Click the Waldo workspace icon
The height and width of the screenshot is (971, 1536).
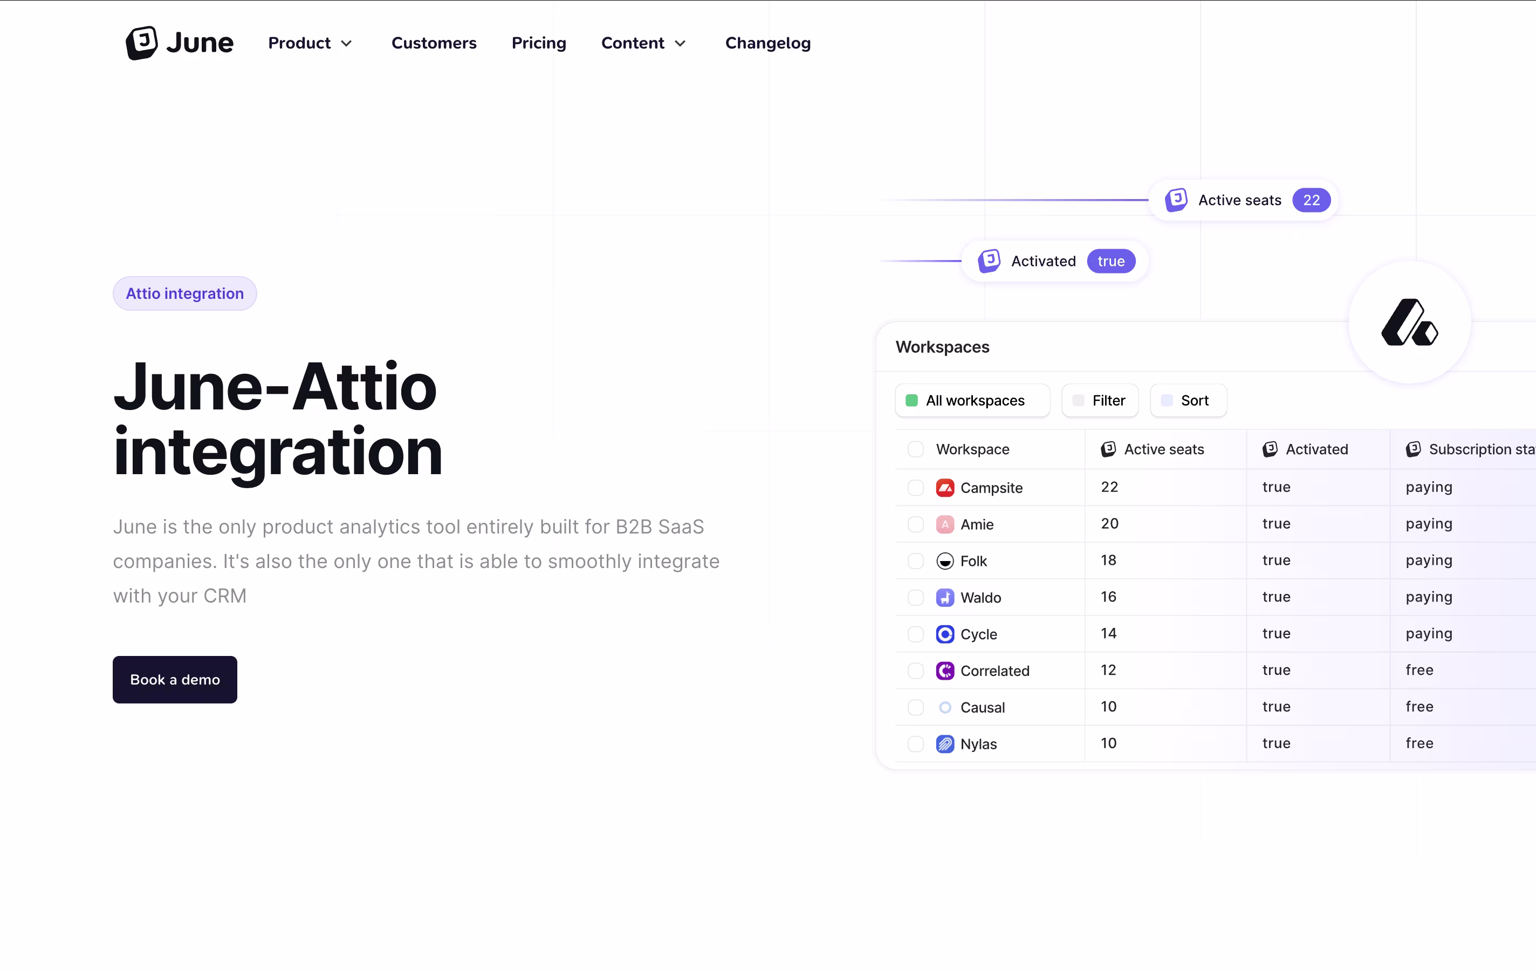(x=945, y=597)
